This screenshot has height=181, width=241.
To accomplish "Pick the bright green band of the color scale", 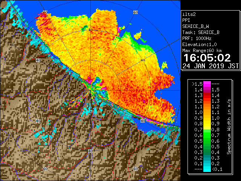I will (207, 135).
